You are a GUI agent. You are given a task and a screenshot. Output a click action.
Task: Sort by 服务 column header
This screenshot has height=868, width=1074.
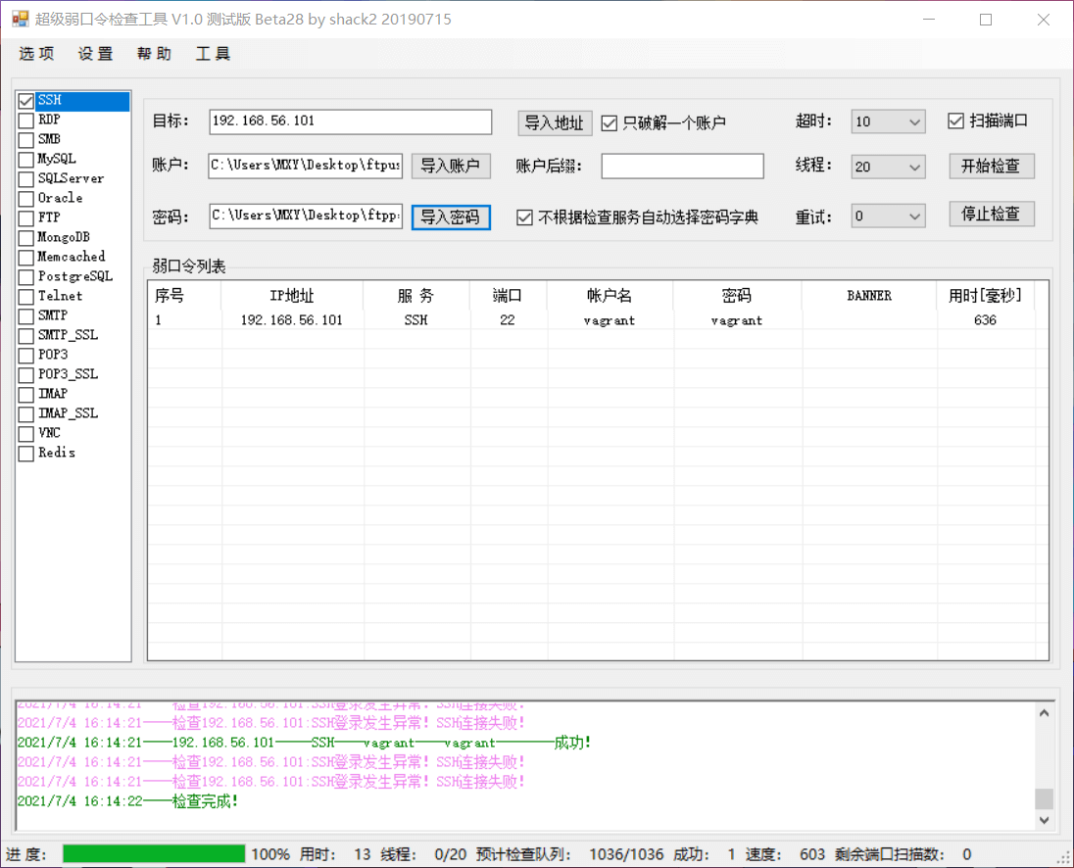point(416,296)
